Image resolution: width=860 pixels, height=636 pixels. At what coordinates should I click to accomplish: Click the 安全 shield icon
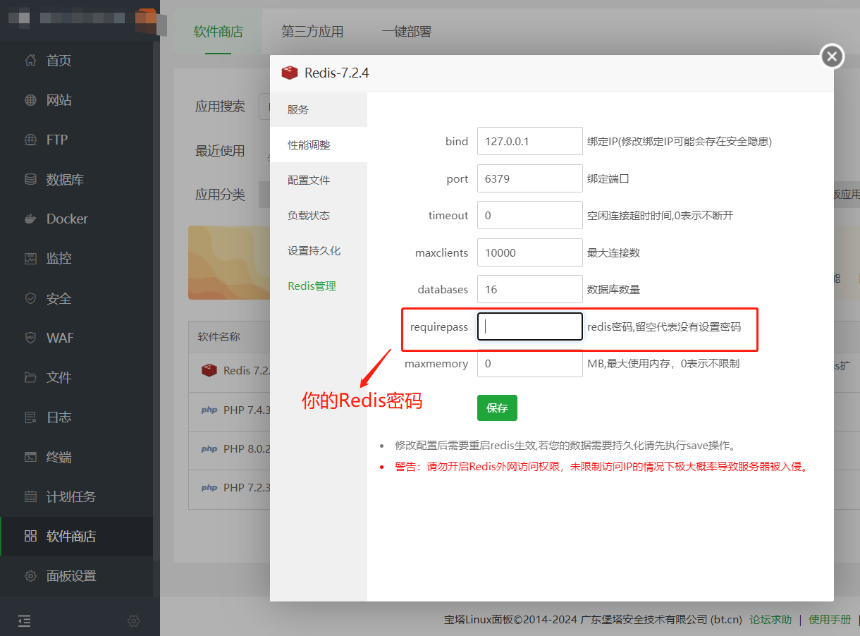tap(30, 298)
